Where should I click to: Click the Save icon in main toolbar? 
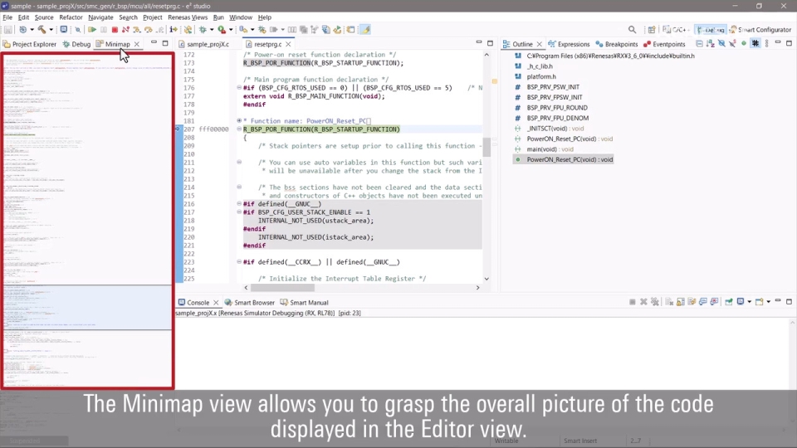(7, 30)
